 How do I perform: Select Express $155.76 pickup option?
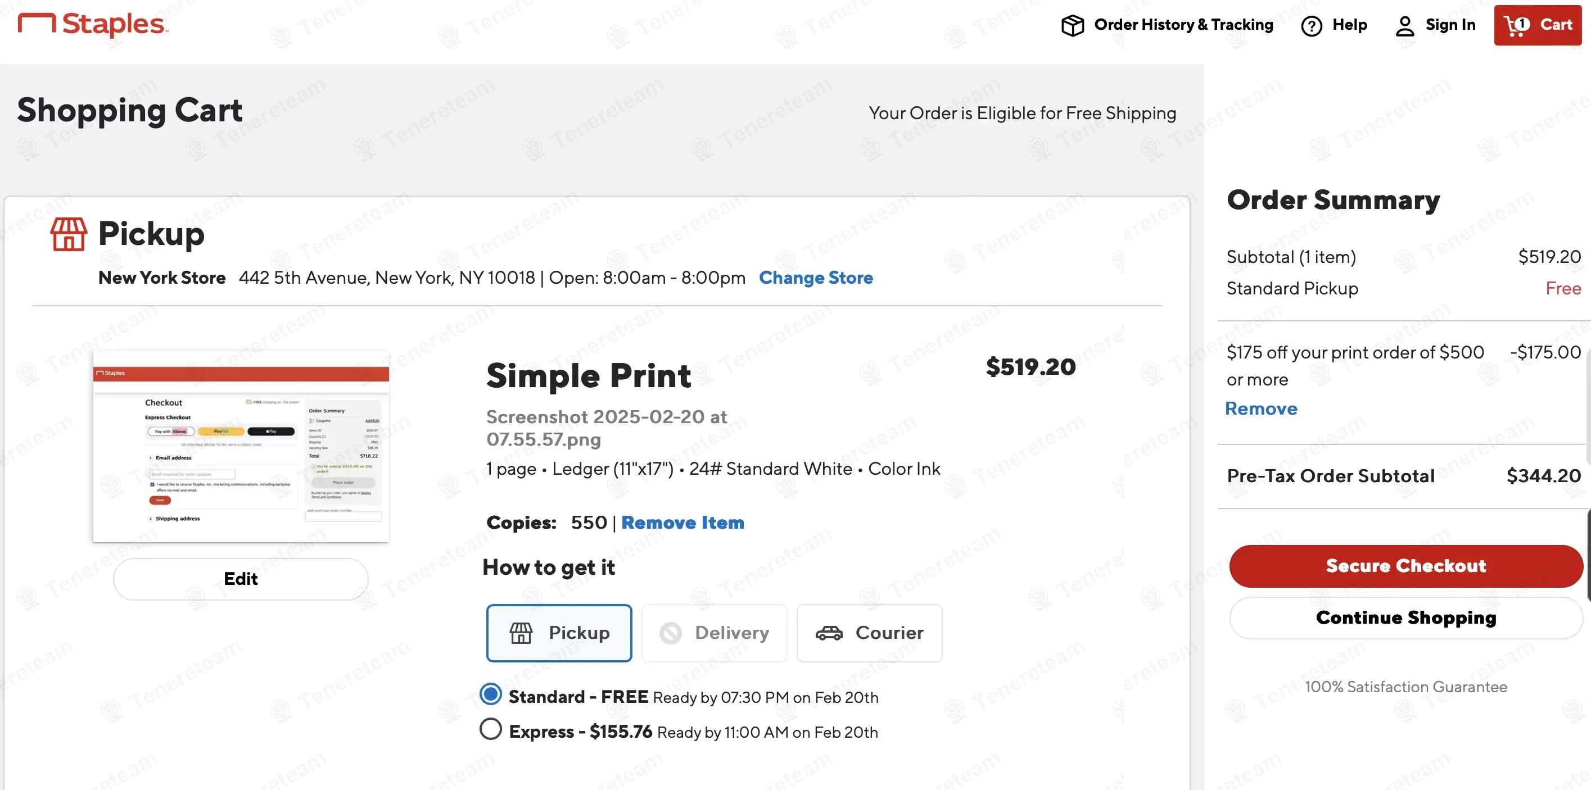(x=491, y=729)
